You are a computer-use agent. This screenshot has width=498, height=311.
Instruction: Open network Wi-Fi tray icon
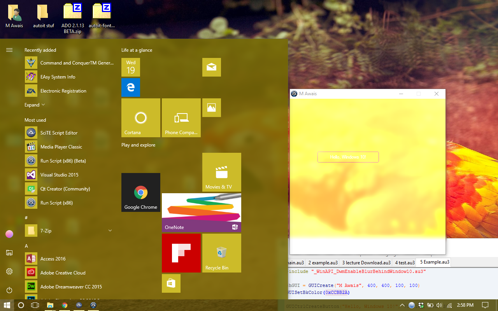click(449, 305)
